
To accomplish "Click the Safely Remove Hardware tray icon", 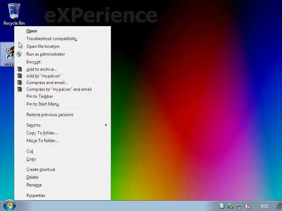I will [x=231, y=206].
